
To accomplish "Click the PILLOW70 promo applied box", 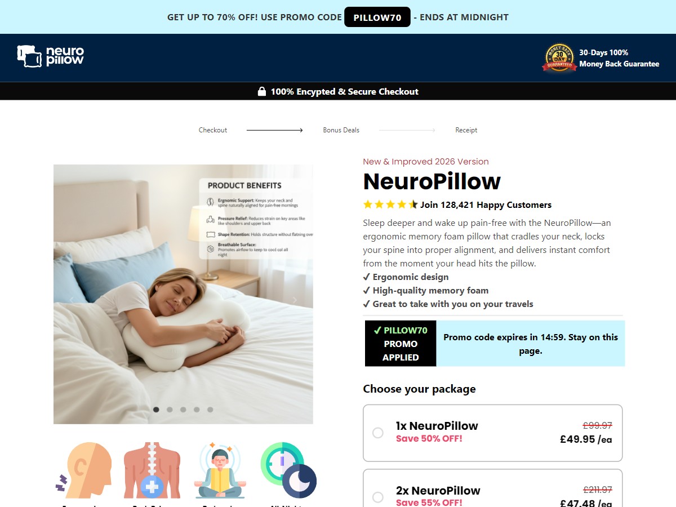I will click(401, 344).
